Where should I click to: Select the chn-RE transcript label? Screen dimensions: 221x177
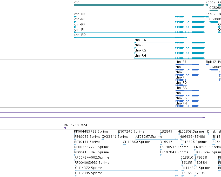140,45
